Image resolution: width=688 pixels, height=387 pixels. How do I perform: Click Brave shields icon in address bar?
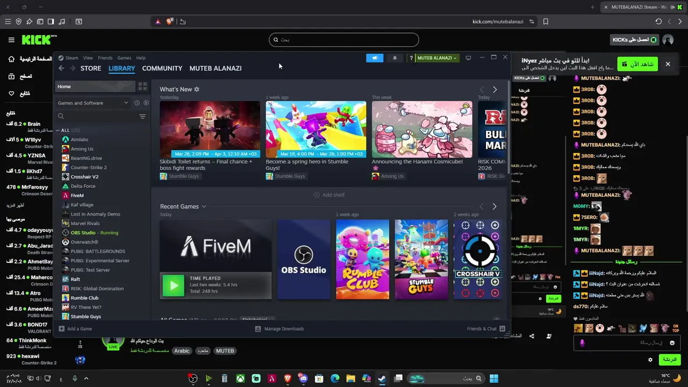click(169, 21)
